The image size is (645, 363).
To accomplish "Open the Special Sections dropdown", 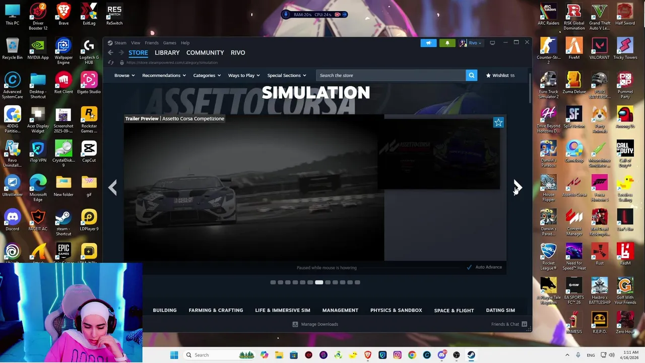I will 287,76.
